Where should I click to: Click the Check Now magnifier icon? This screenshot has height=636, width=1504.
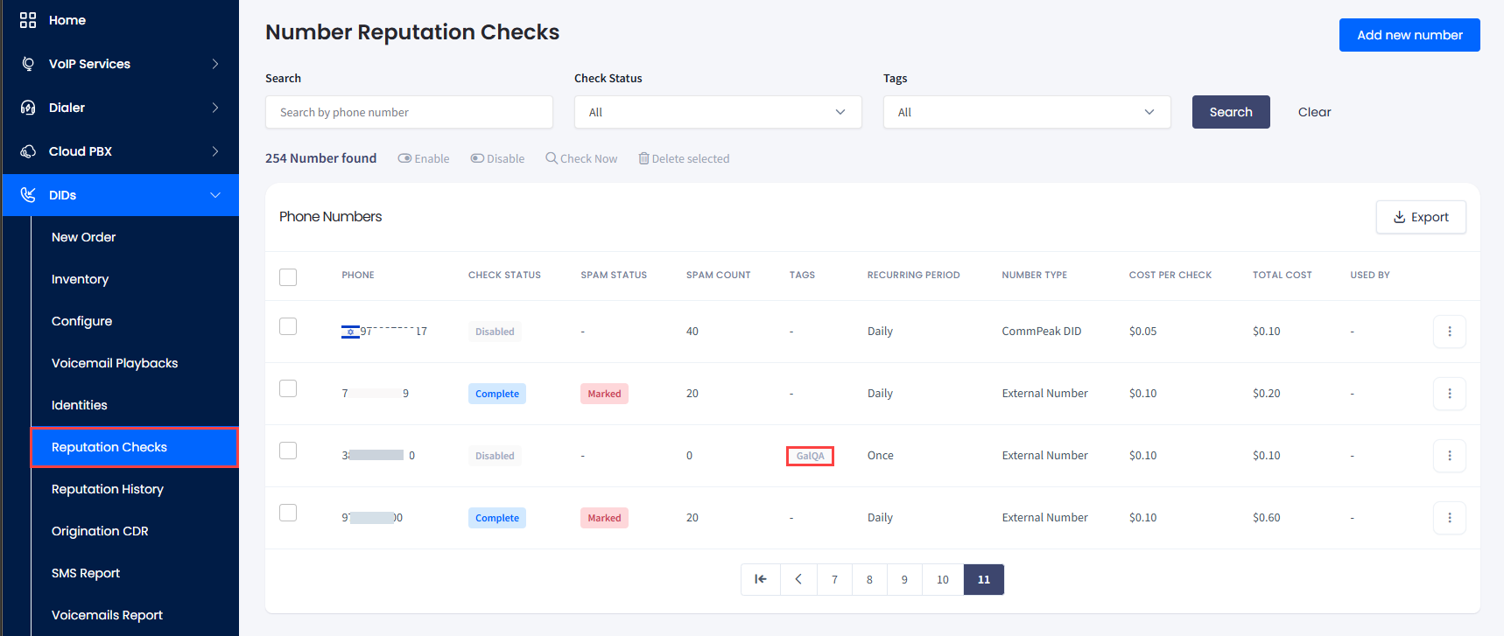click(x=552, y=158)
